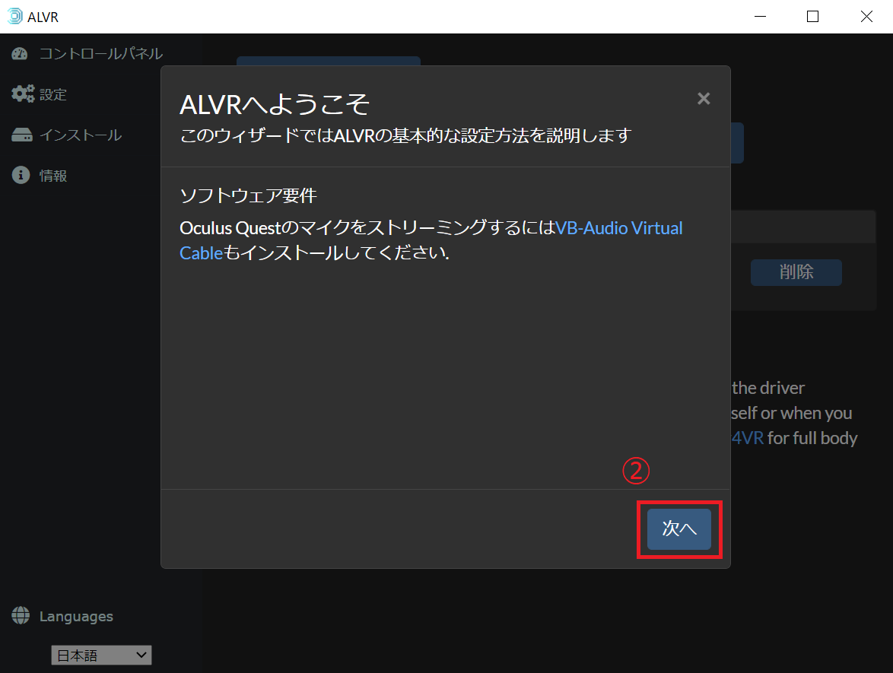Click the Languages globe icon

[21, 615]
